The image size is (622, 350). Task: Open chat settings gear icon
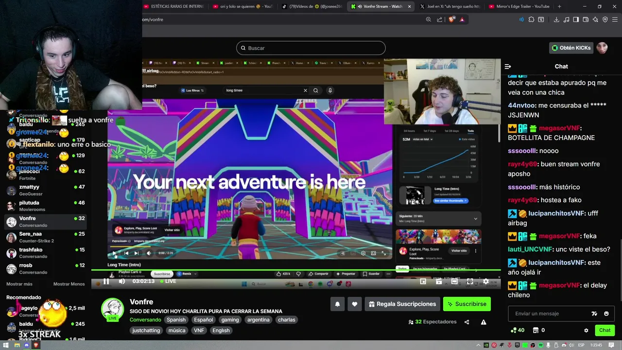[586, 330]
